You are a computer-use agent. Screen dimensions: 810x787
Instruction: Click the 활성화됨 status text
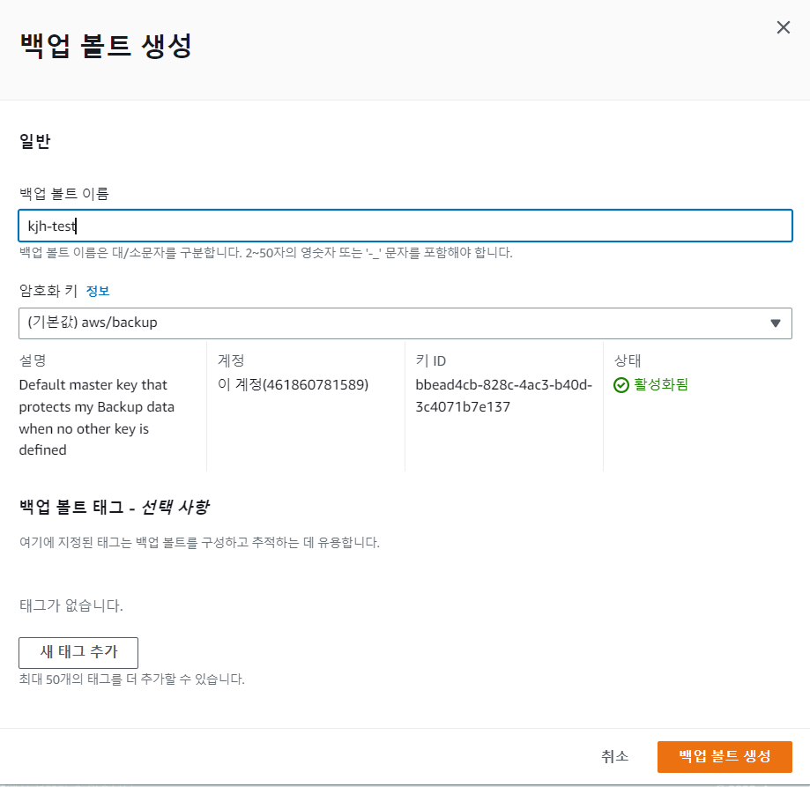click(661, 385)
